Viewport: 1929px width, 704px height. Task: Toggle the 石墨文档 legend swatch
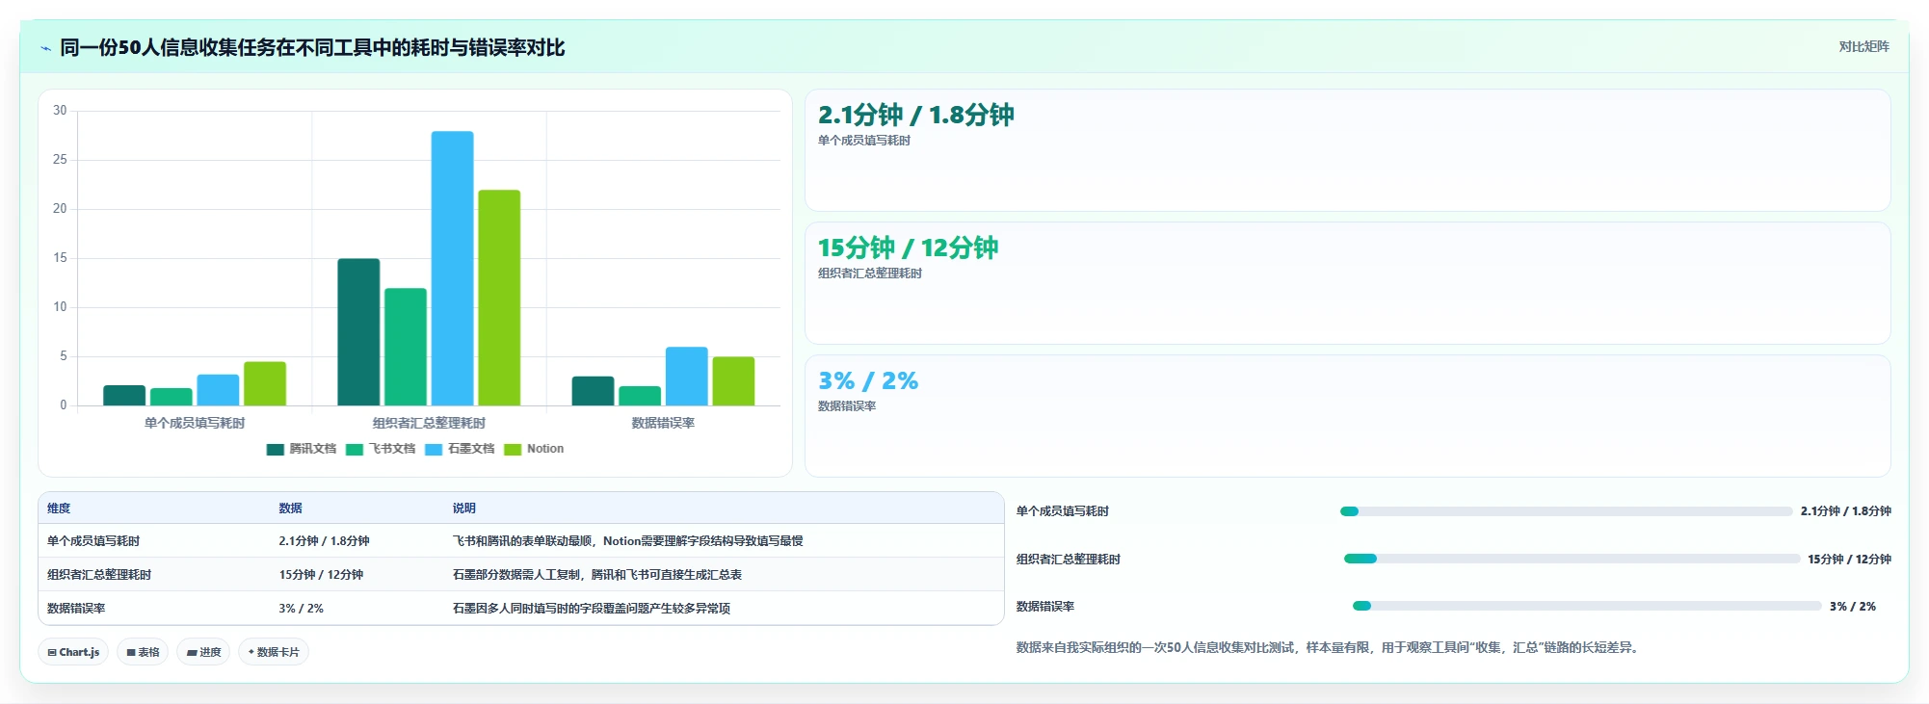(433, 449)
